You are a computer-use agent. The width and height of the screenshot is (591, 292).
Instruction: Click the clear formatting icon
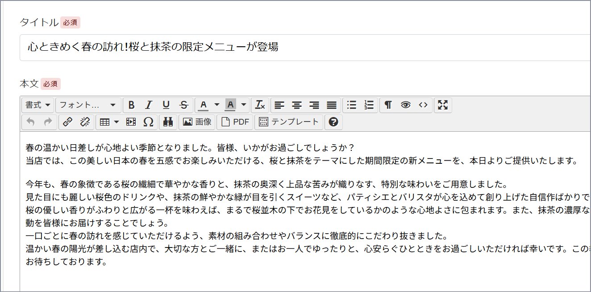click(260, 105)
